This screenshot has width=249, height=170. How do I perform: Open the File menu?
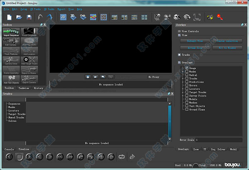click(6, 9)
